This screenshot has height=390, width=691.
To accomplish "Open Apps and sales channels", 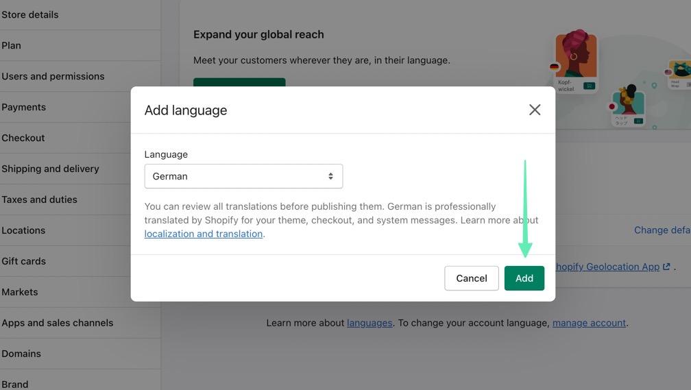I will (x=58, y=323).
